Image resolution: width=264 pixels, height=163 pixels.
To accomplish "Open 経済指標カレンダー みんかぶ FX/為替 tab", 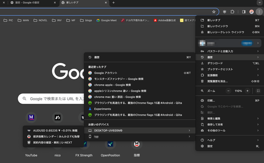I will [x=53, y=137].
